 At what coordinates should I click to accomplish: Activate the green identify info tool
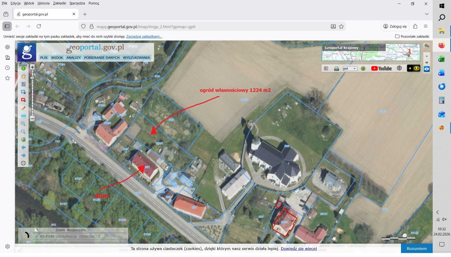24,69
